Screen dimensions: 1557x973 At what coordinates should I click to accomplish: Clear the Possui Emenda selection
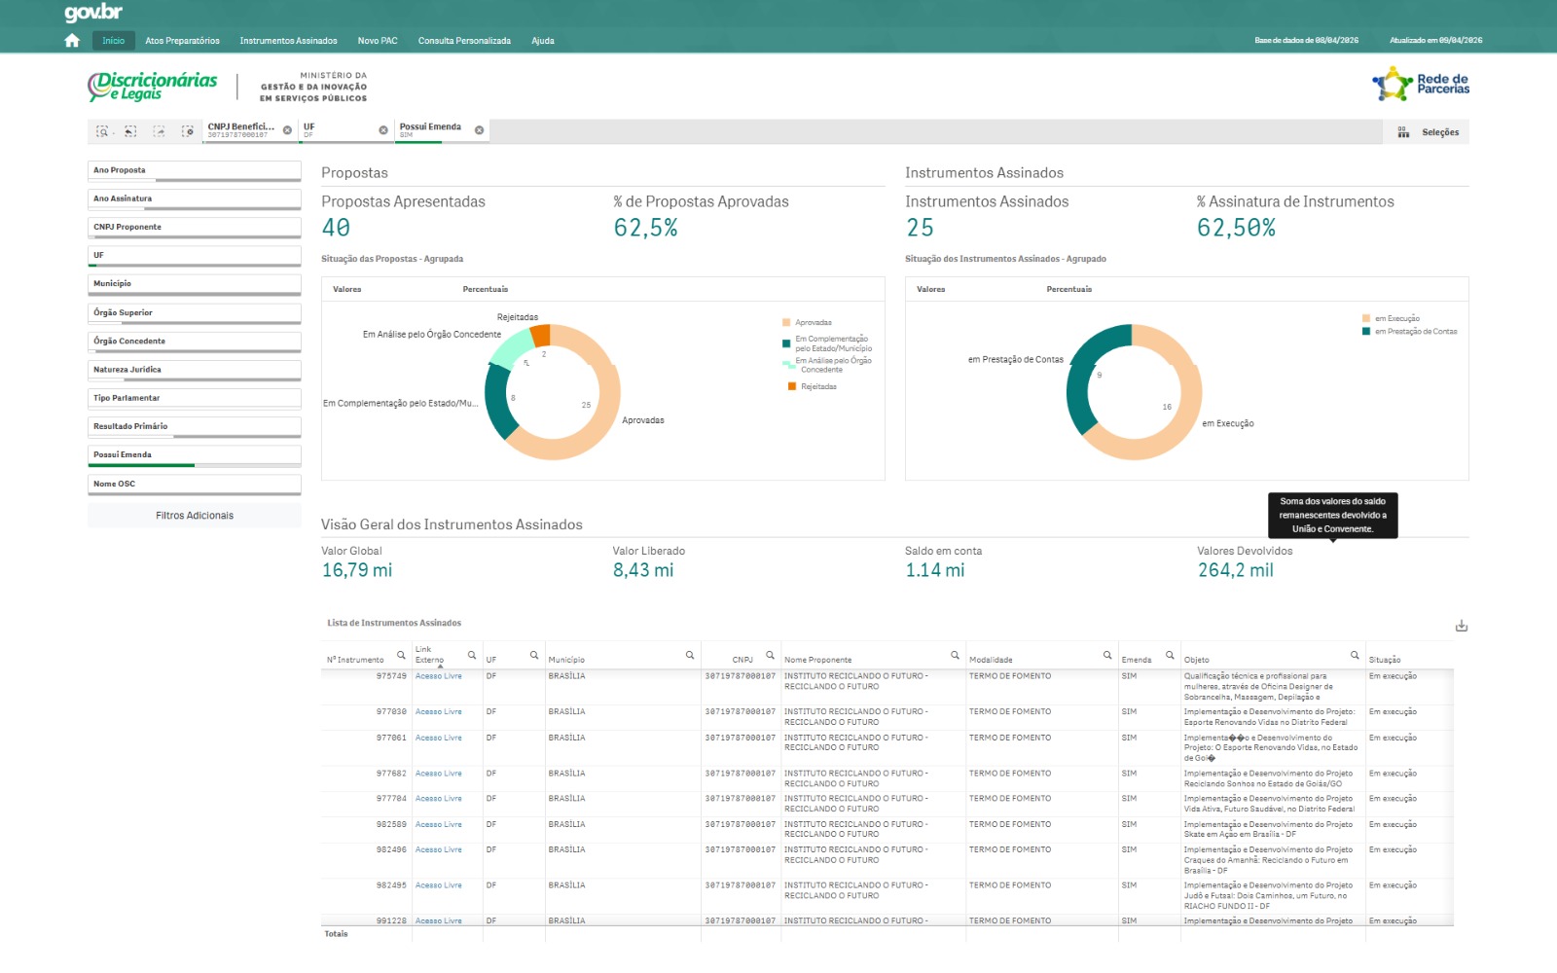(x=479, y=130)
